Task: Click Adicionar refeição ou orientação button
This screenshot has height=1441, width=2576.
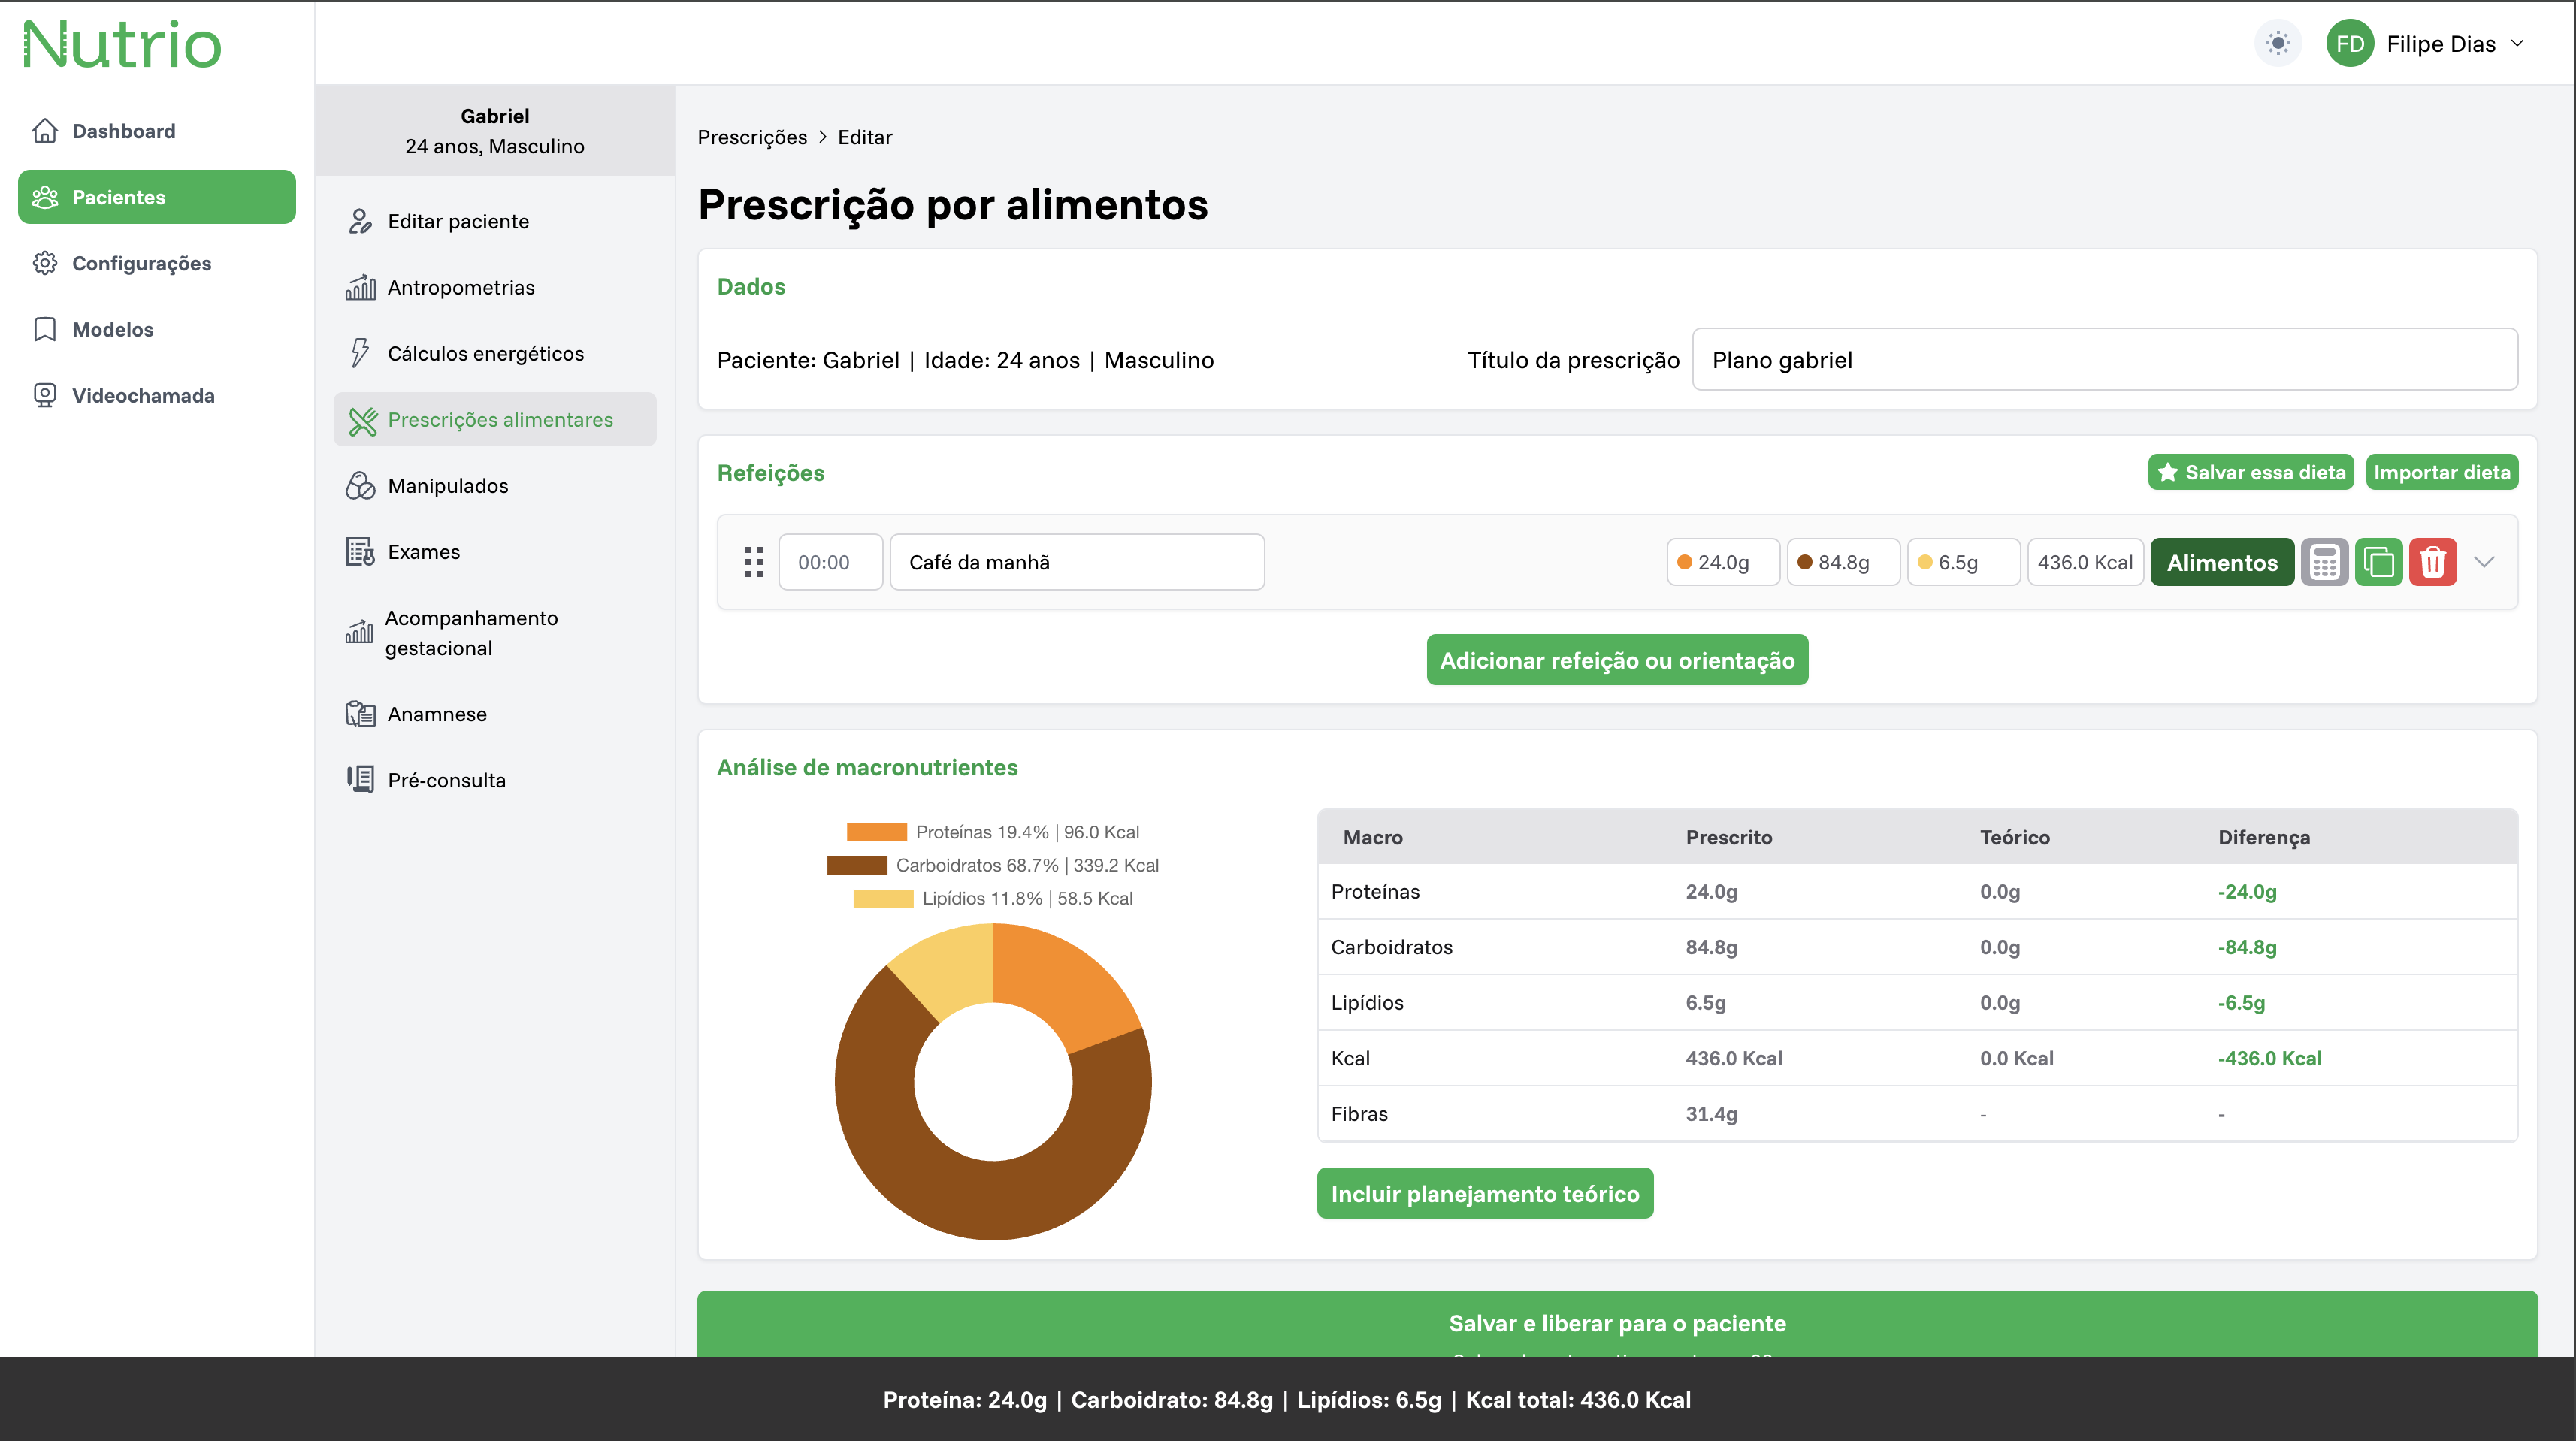Action: point(1616,660)
